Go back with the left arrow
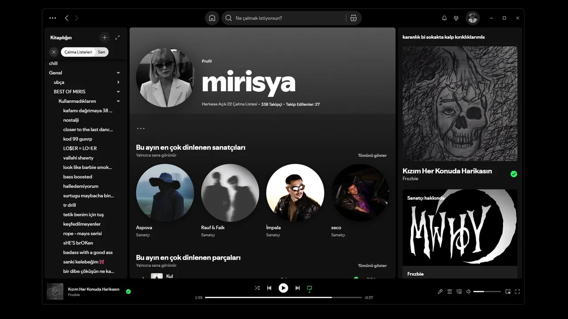This screenshot has height=319, width=568. (67, 18)
